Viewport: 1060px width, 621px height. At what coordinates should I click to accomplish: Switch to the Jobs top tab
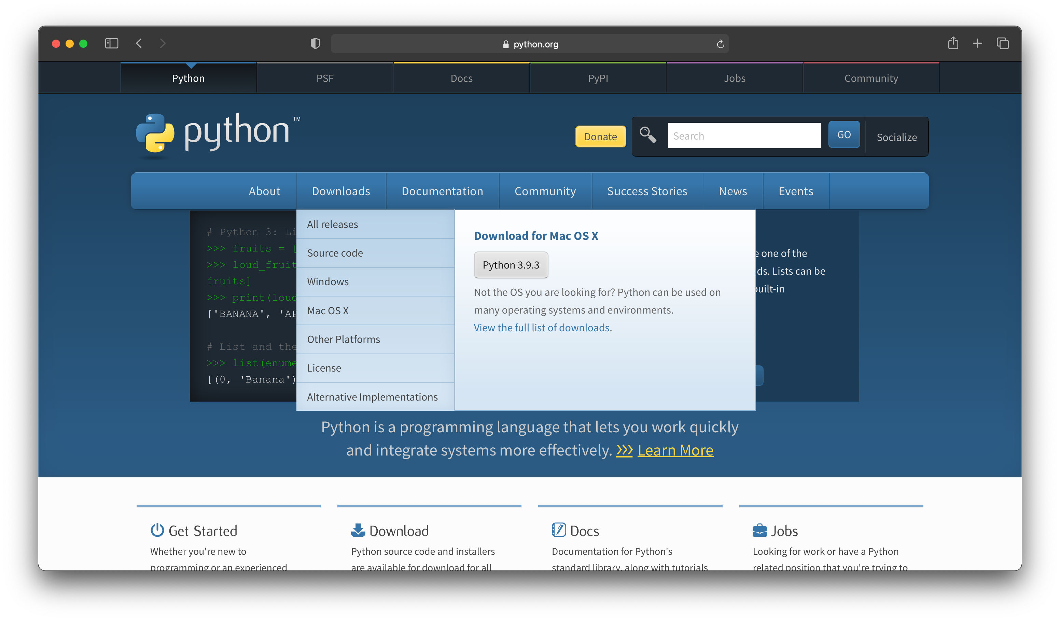735,78
